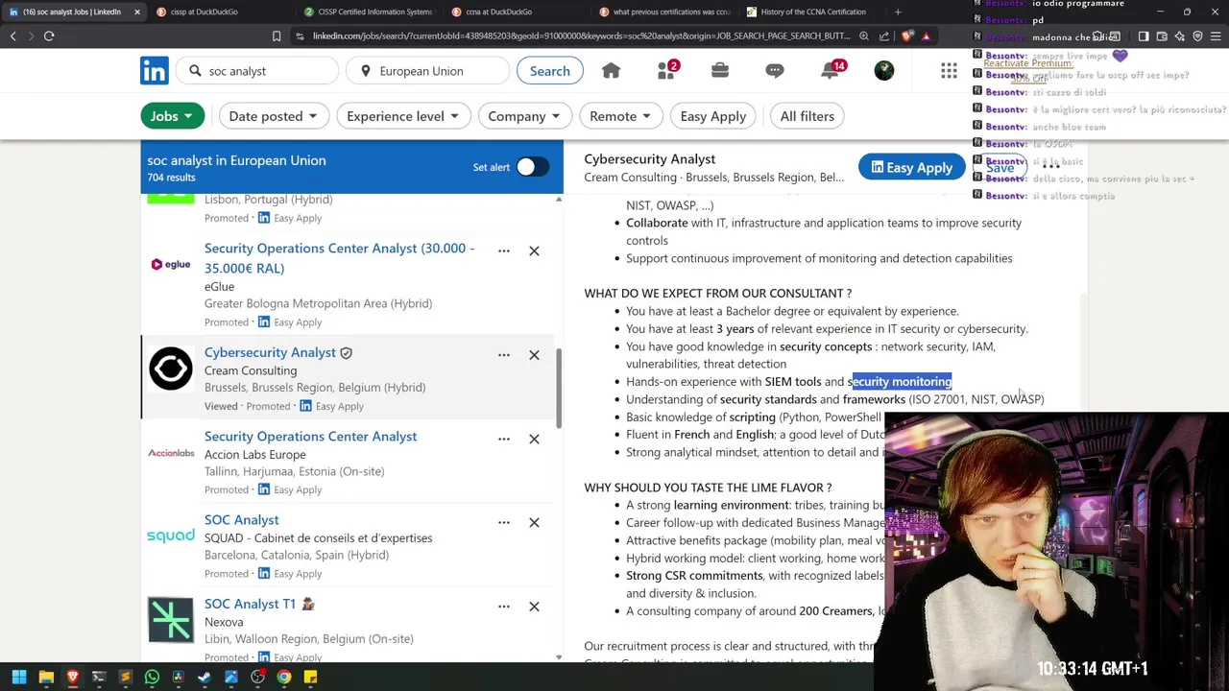The image size is (1229, 691).
Task: Open new browser tab with plus button
Action: (x=898, y=12)
